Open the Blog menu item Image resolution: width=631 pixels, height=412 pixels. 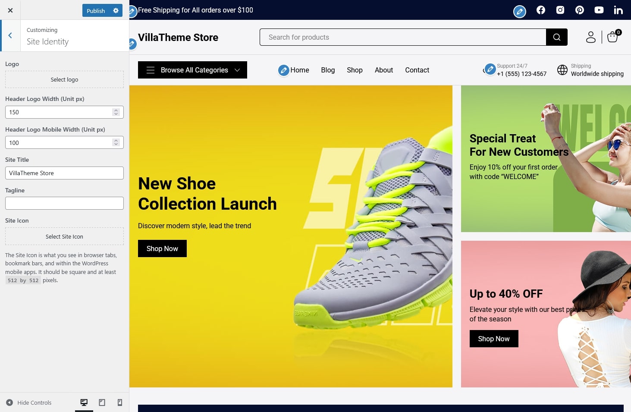pyautogui.click(x=328, y=70)
